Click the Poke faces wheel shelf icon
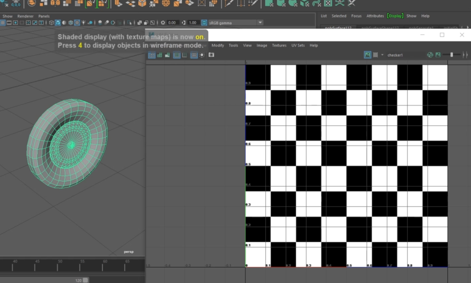The height and width of the screenshot is (283, 471). point(166,3)
